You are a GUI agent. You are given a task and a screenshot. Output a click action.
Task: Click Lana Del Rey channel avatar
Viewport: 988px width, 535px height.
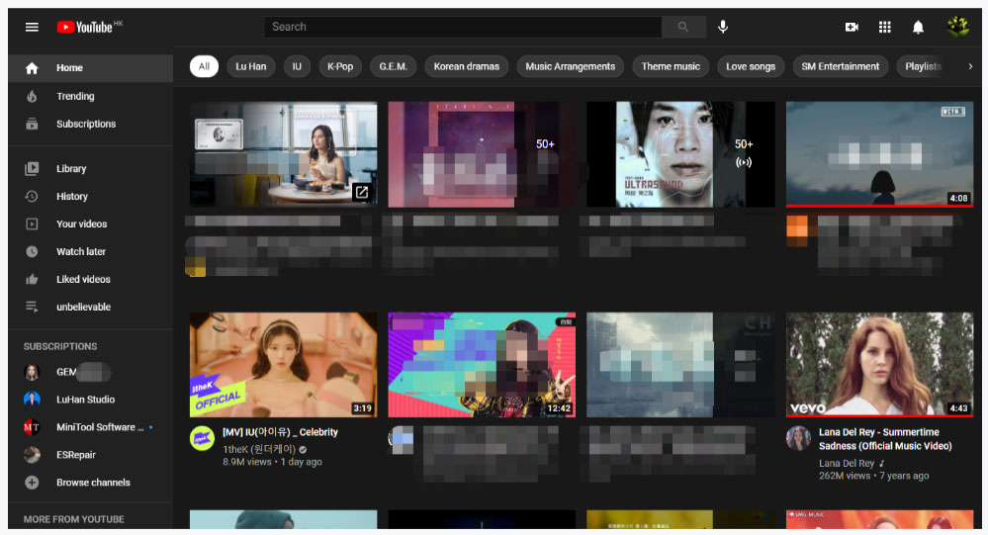[x=798, y=438]
